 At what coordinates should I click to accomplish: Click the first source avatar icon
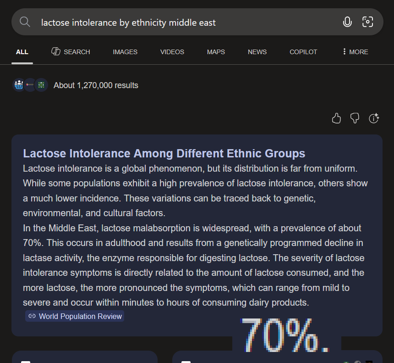(x=19, y=85)
